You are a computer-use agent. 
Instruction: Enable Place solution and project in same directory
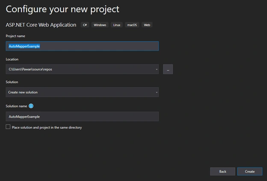click(x=8, y=127)
